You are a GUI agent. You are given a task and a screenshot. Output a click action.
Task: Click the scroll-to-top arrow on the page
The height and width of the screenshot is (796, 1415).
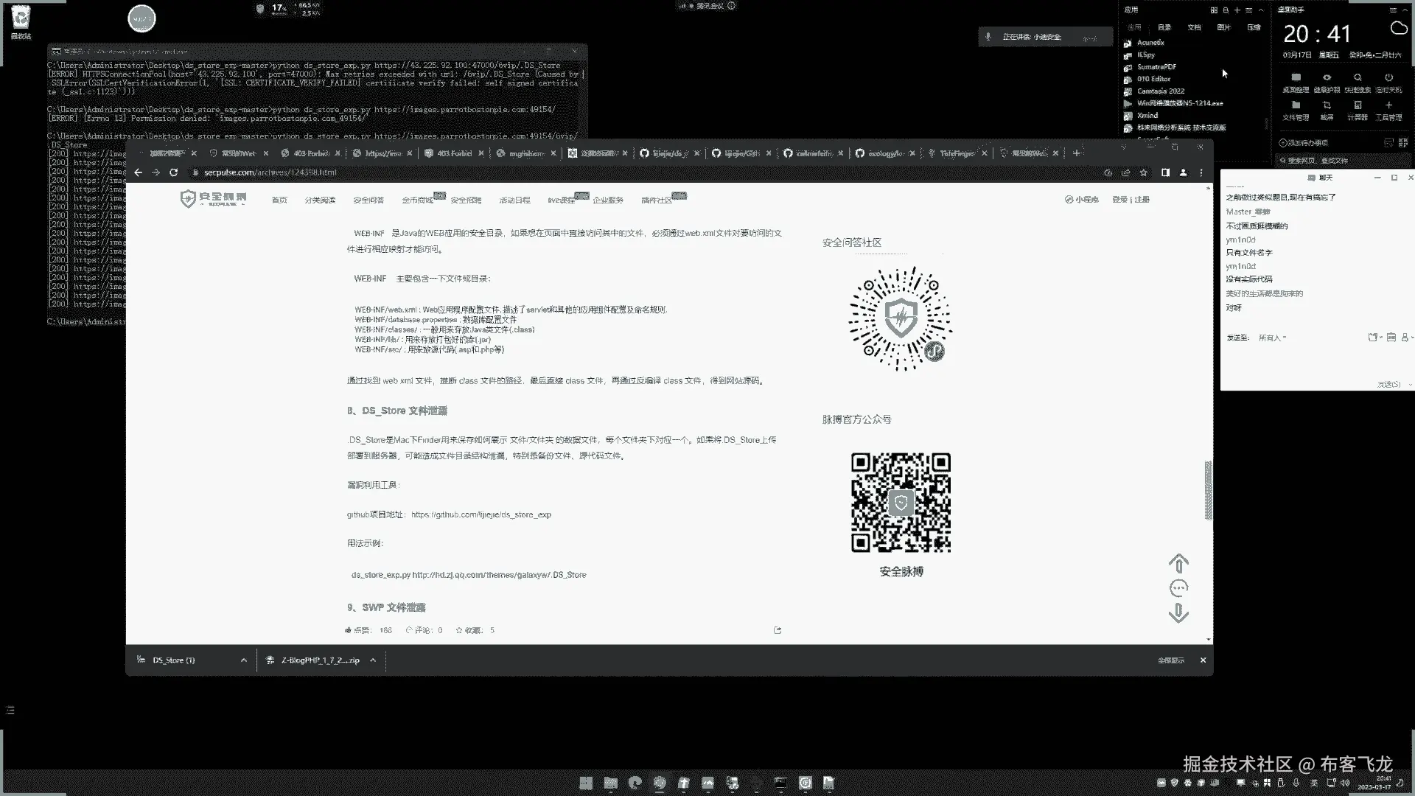pyautogui.click(x=1178, y=564)
